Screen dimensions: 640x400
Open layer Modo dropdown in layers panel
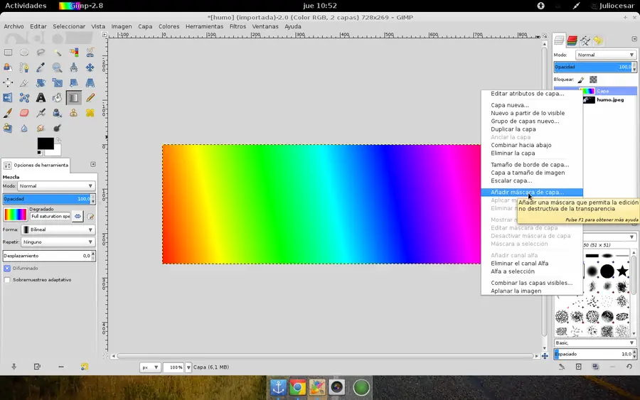(x=604, y=55)
